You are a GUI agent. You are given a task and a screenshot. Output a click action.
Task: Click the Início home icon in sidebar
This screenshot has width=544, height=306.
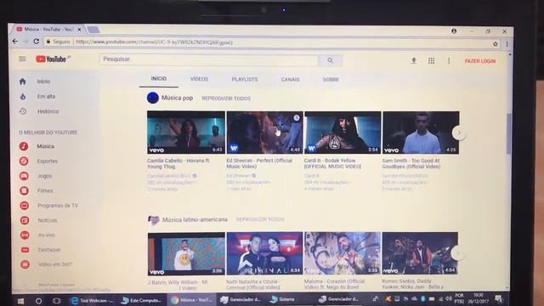click(x=23, y=82)
